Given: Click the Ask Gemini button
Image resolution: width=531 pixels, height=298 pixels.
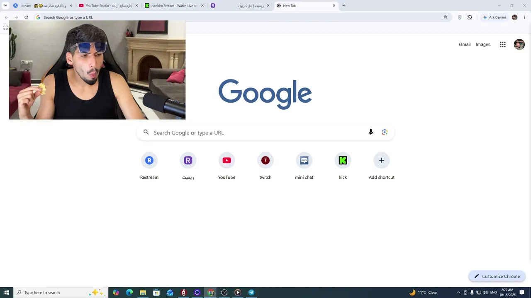Looking at the screenshot, I should [x=494, y=17].
